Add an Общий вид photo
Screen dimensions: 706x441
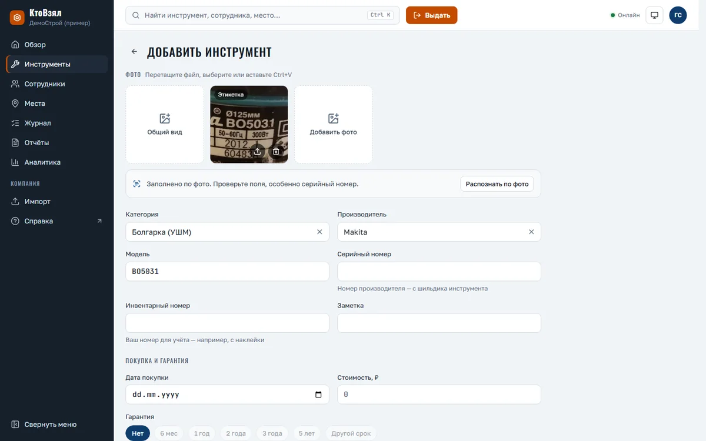click(x=165, y=125)
